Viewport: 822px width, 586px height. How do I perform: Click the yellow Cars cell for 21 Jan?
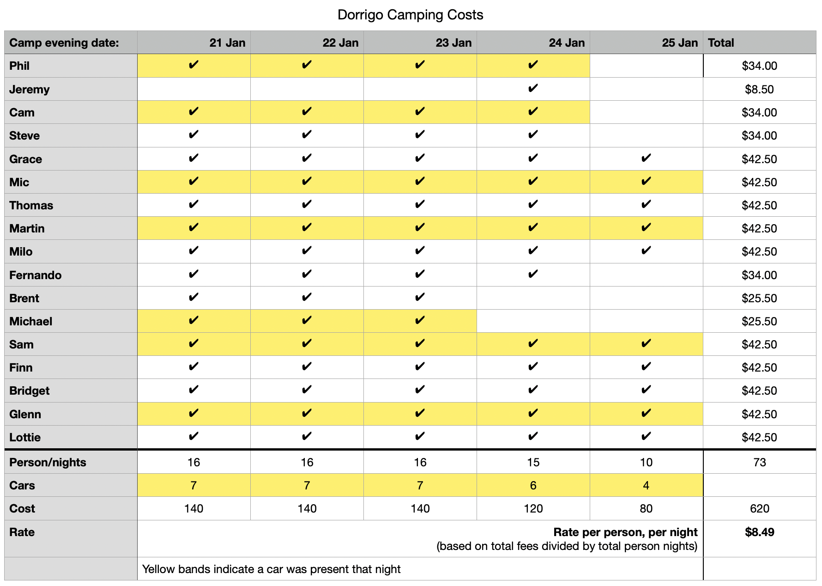[193, 485]
